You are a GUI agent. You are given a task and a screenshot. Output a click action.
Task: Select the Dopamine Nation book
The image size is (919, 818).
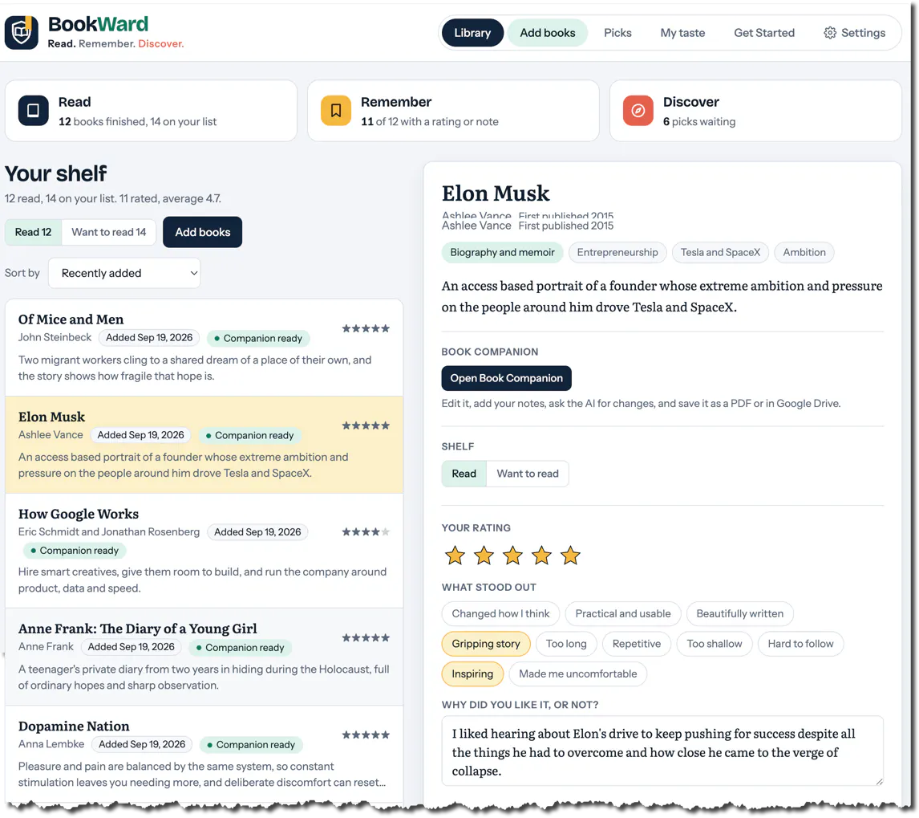[x=204, y=755]
